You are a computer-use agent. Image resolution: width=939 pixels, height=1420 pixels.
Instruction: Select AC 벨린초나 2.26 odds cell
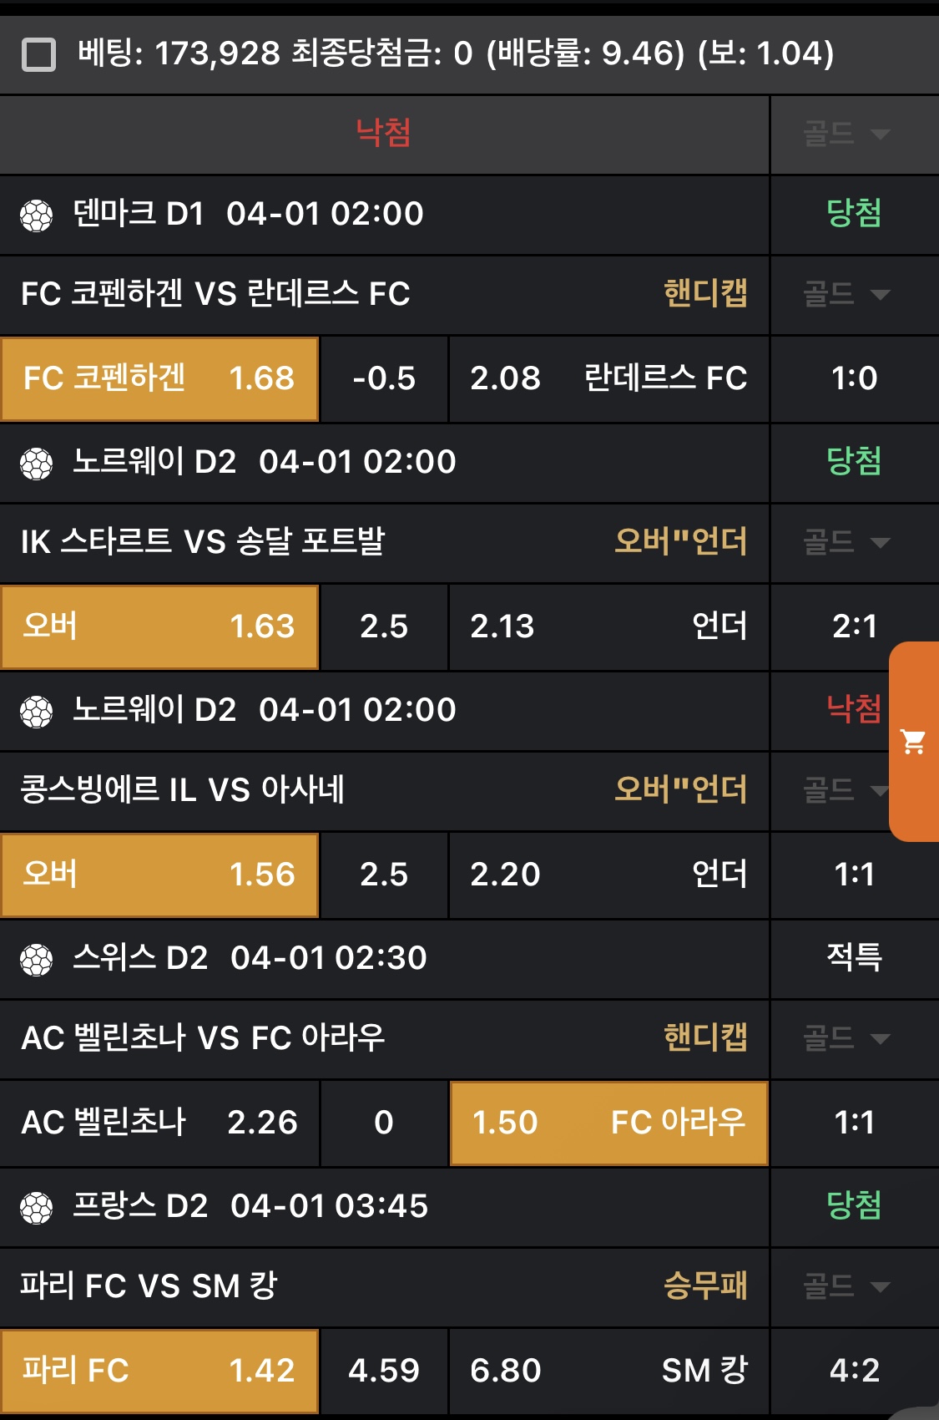[x=159, y=1123]
